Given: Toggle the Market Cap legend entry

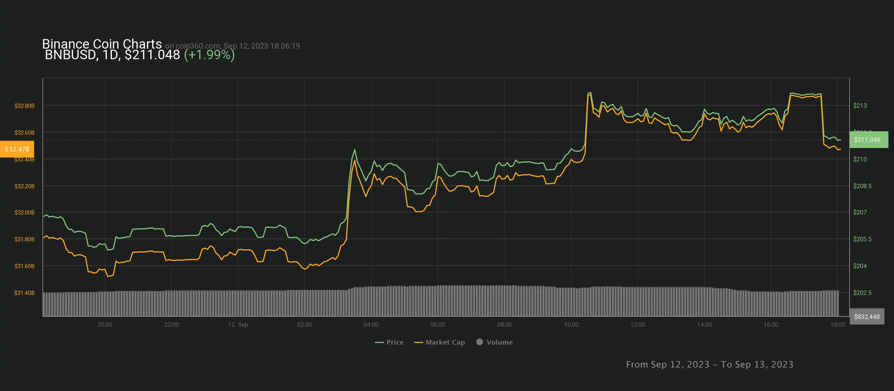Looking at the screenshot, I should pyautogui.click(x=445, y=342).
